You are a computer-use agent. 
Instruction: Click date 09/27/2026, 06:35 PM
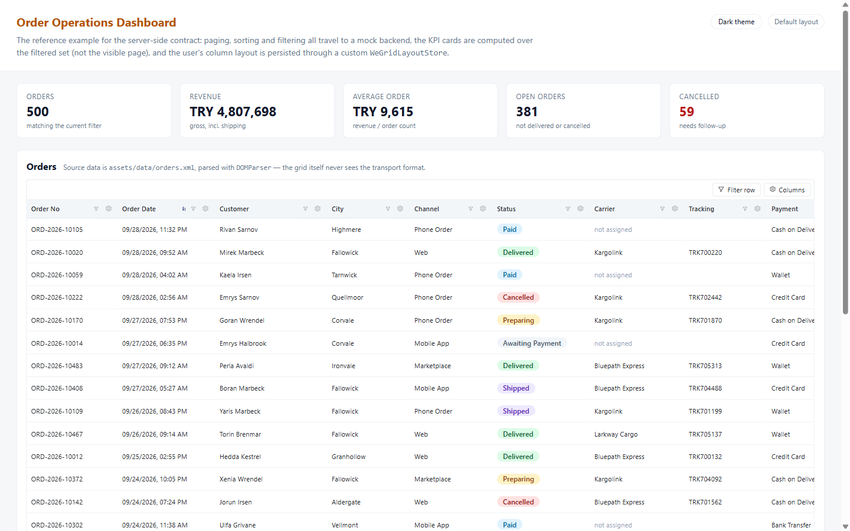(x=155, y=343)
